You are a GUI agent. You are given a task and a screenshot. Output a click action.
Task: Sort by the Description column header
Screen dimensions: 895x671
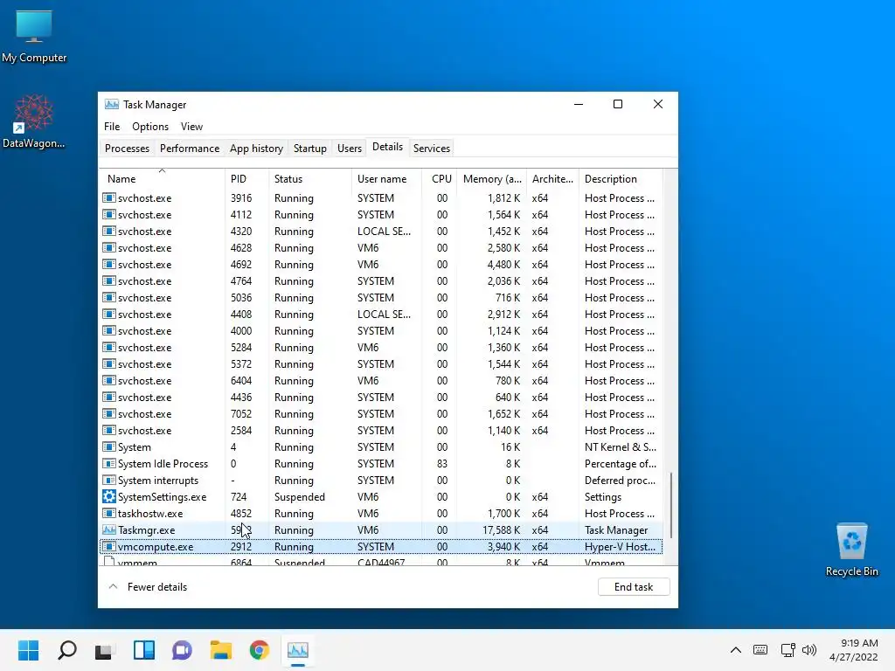(621, 178)
